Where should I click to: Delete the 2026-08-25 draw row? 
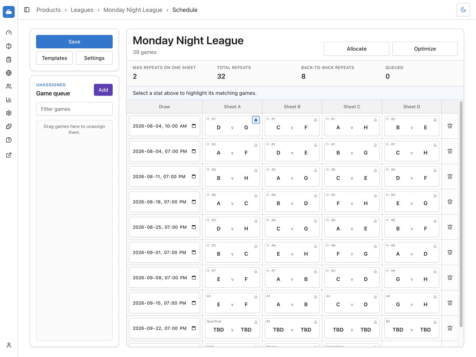click(x=450, y=227)
